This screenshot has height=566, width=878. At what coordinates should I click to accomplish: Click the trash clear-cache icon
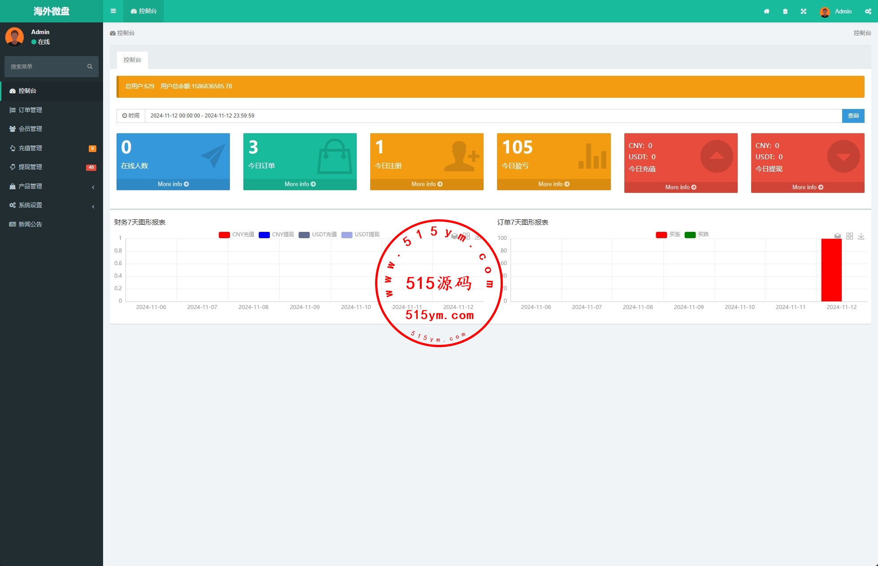[x=785, y=11]
